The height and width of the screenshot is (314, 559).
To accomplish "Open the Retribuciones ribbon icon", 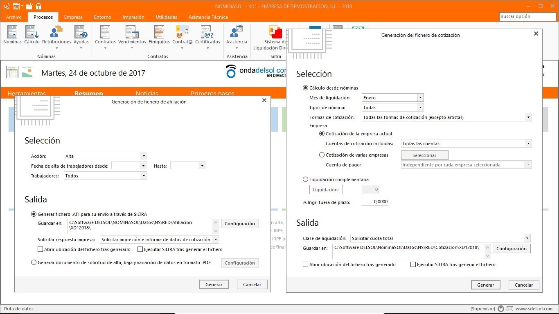I will tap(56, 38).
